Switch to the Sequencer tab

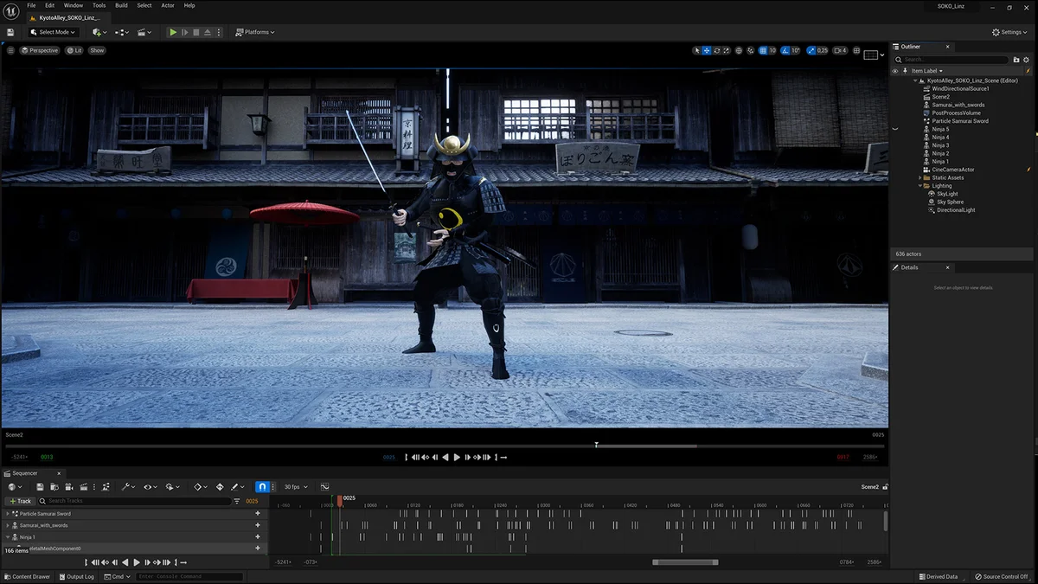pyautogui.click(x=26, y=473)
